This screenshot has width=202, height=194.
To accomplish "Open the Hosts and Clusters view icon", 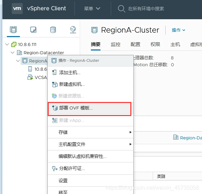I will [x=13, y=30].
